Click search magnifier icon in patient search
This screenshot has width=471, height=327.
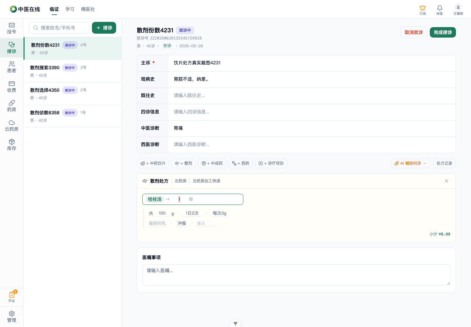(x=36, y=28)
